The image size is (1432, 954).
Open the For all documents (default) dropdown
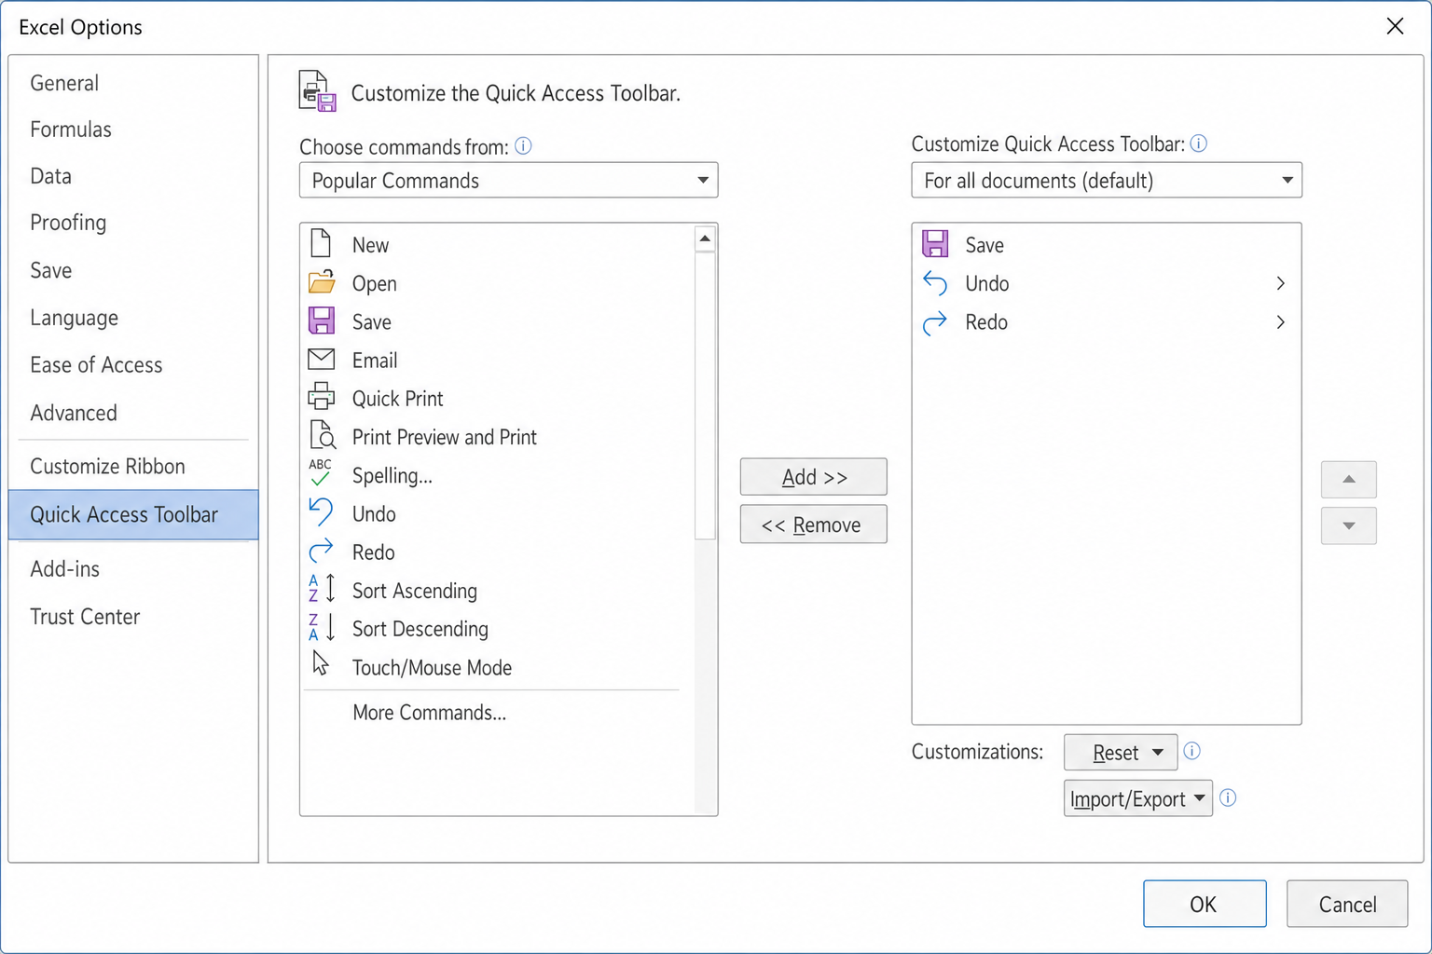point(1107,180)
